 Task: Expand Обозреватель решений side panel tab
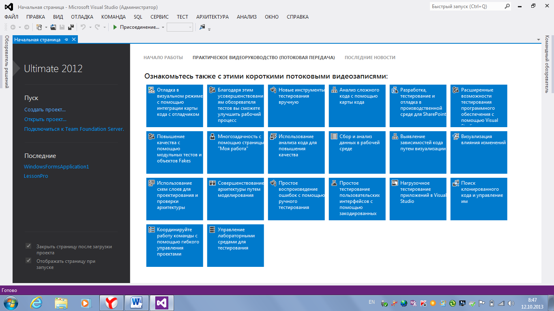click(x=6, y=62)
